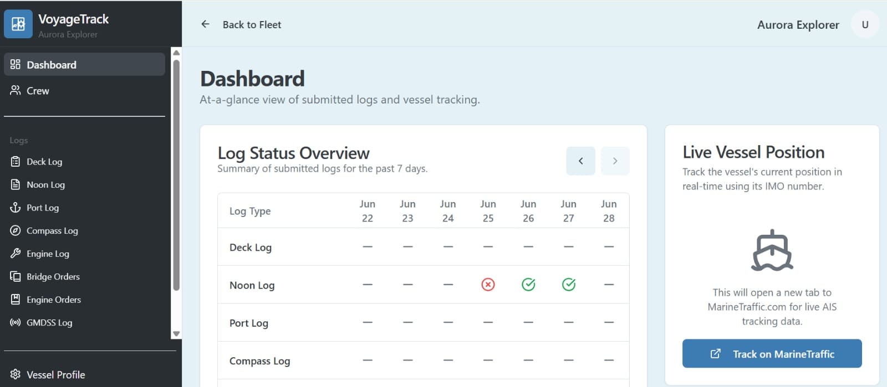The image size is (887, 387).
Task: Open the Deck Log sidebar entry
Action: tap(44, 161)
